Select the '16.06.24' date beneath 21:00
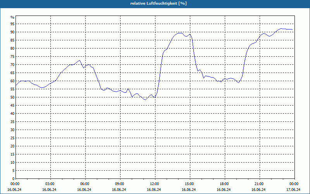Viewport: 310px width, 194px height. (x=258, y=190)
